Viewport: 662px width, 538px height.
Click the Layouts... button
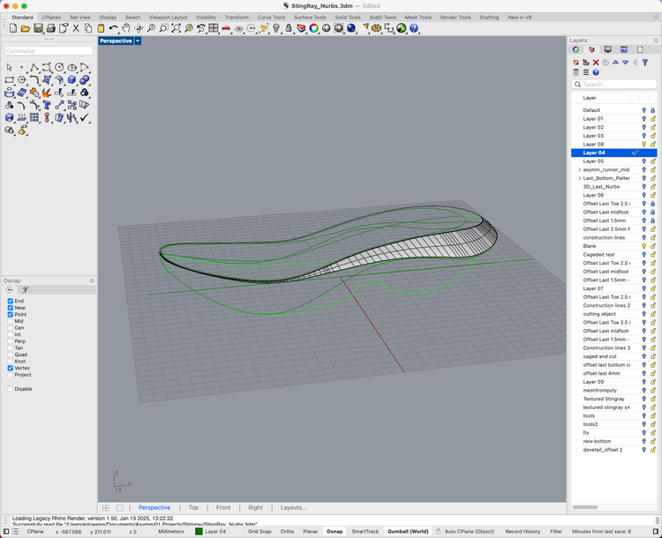click(x=293, y=508)
